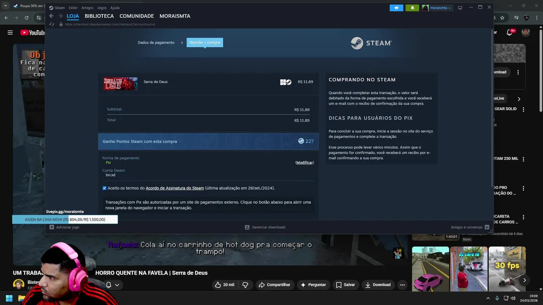Open Windows Start menu
Viewport: 543px width, 305px height.
(9, 298)
